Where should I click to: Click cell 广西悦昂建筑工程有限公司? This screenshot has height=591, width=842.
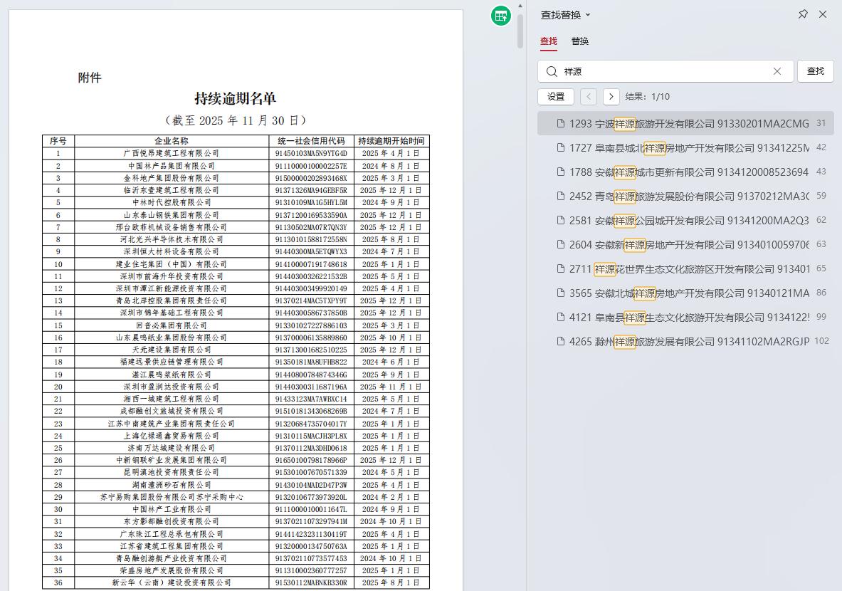[x=172, y=153]
